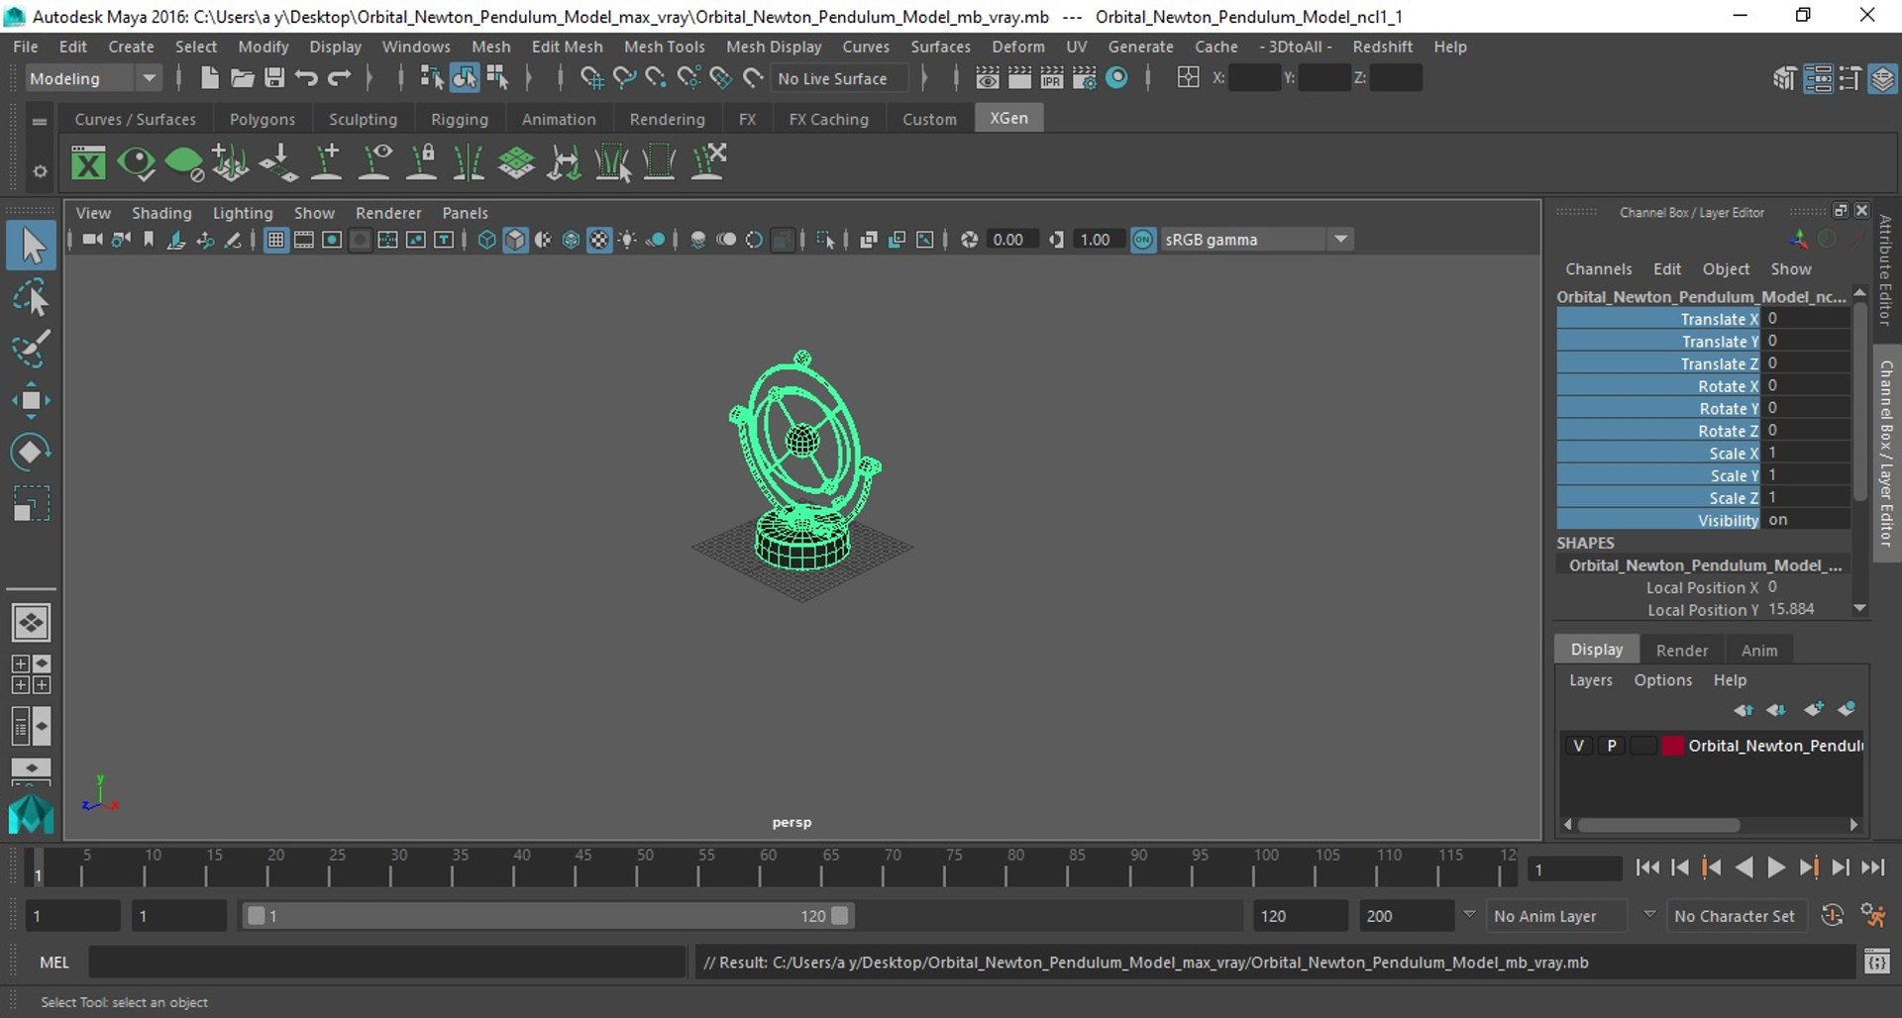Go to start of playback range

pos(1647,867)
